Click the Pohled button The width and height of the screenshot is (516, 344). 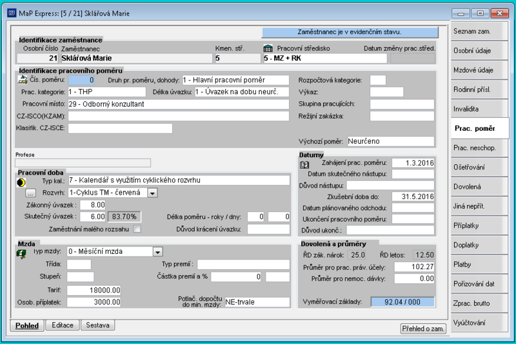pyautogui.click(x=27, y=325)
